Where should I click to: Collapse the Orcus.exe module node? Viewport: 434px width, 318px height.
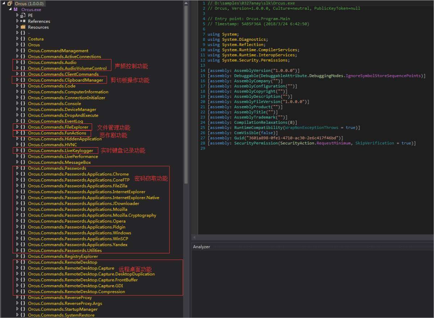(10, 9)
